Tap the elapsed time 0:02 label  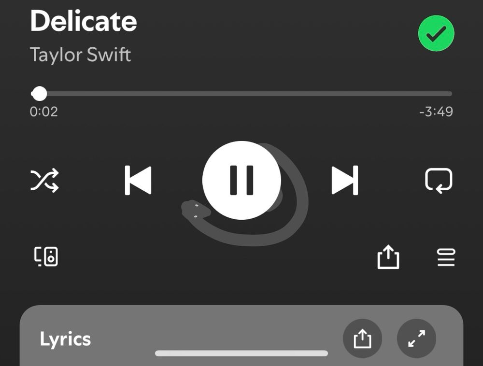(x=44, y=112)
